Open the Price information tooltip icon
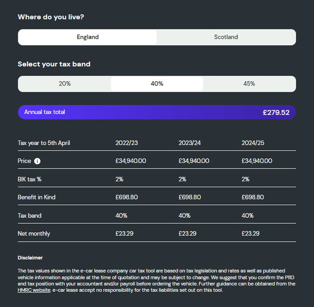 37,161
